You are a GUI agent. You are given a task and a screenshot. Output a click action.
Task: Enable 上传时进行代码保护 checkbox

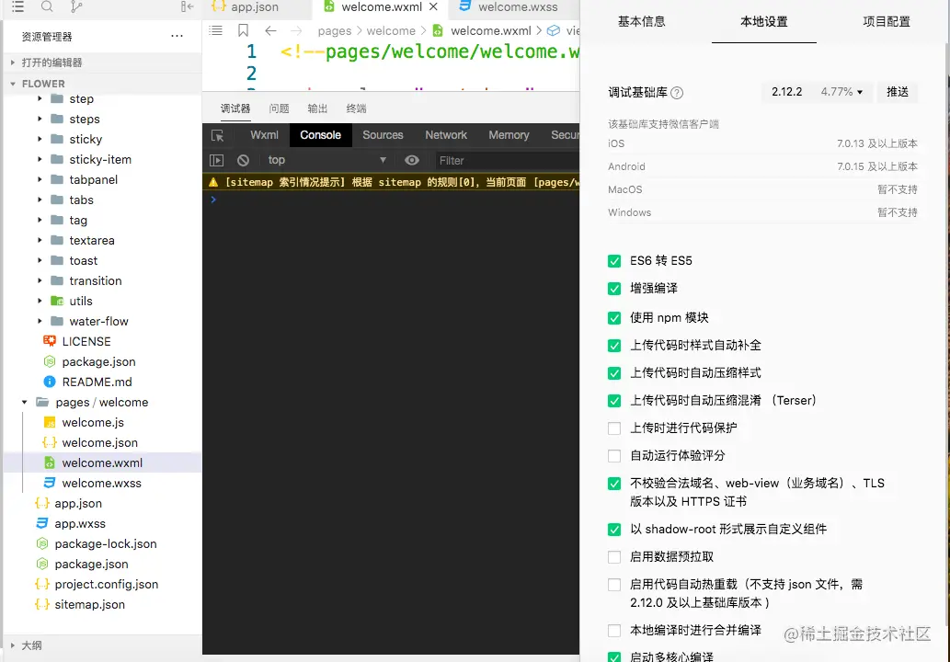[614, 428]
